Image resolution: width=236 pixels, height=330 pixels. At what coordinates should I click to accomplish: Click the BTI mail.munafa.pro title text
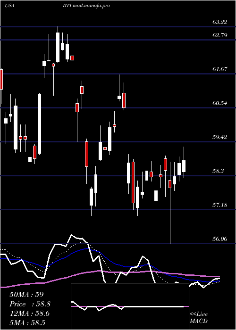(x=86, y=6)
